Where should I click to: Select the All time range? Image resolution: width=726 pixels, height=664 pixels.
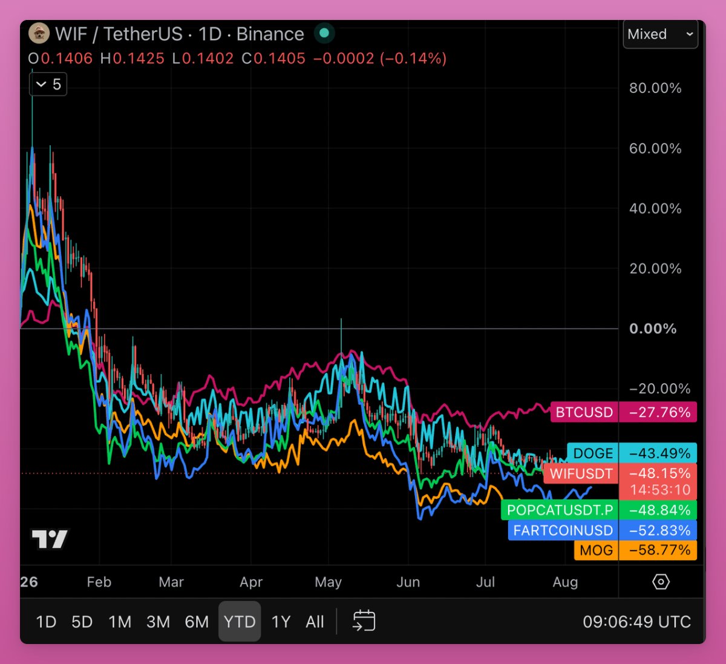[315, 622]
